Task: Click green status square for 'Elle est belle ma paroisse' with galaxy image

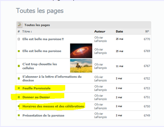Action: 19,51
